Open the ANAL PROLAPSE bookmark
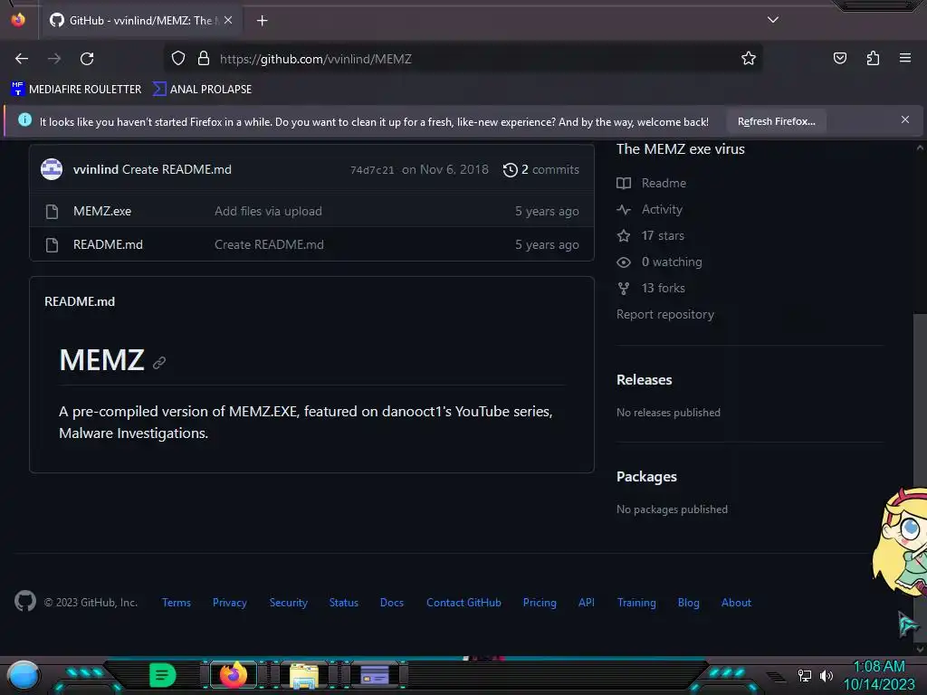927x695 pixels. click(x=202, y=90)
